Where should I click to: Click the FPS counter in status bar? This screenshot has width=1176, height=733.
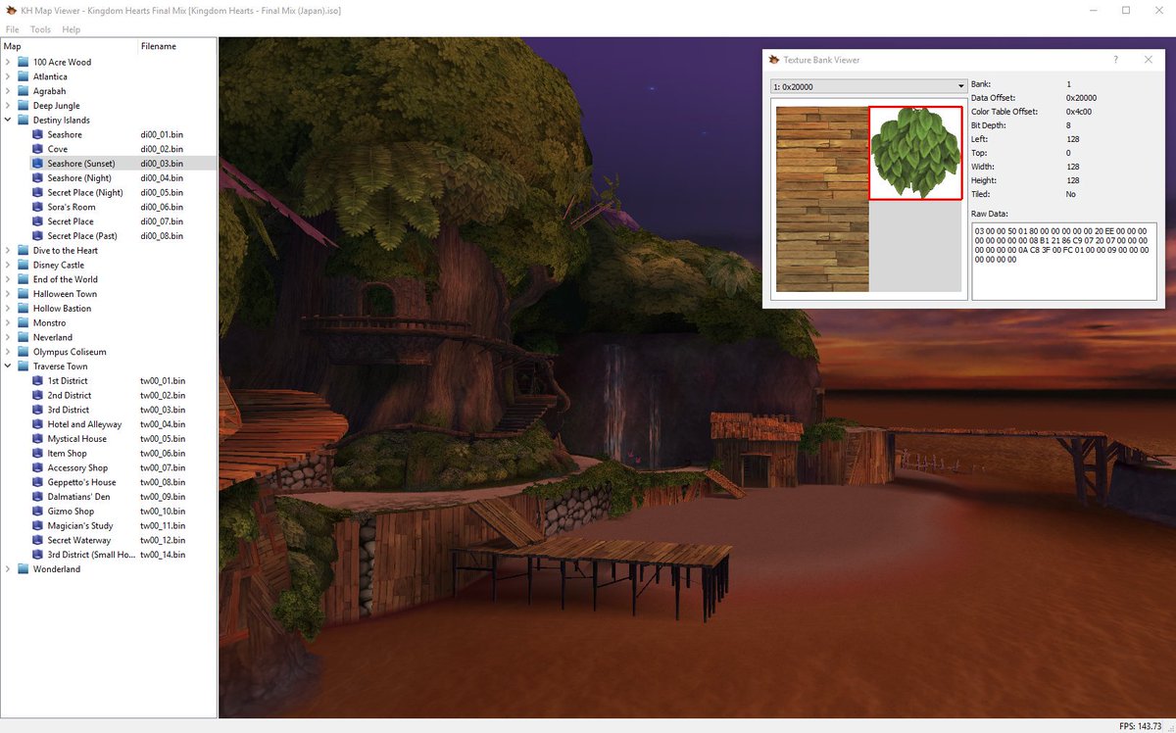tap(1140, 726)
